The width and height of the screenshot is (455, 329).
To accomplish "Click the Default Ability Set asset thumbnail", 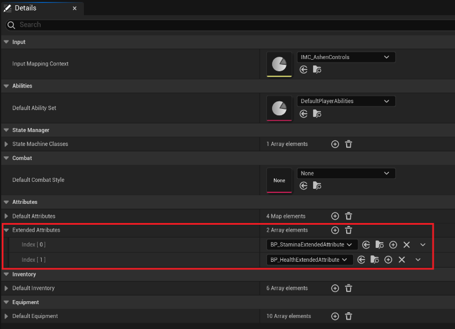I will [x=279, y=108].
